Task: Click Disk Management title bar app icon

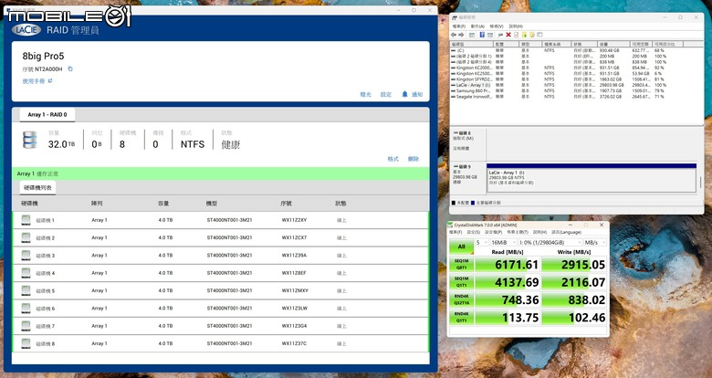Action: (455, 17)
